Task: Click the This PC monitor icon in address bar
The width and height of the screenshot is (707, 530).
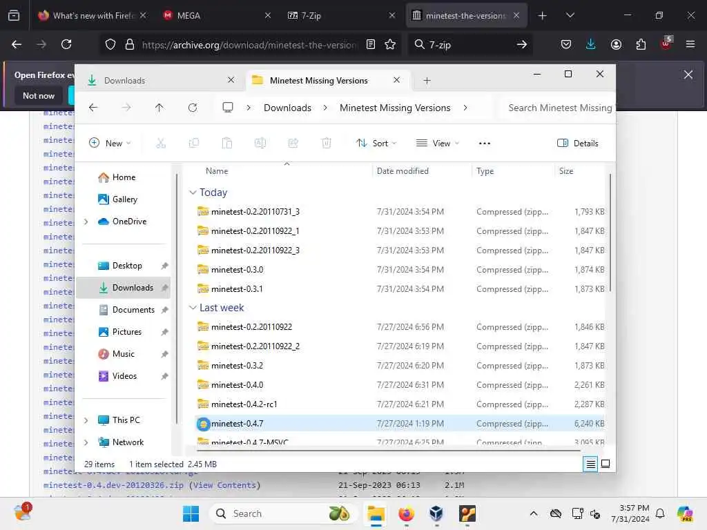Action: 228,107
